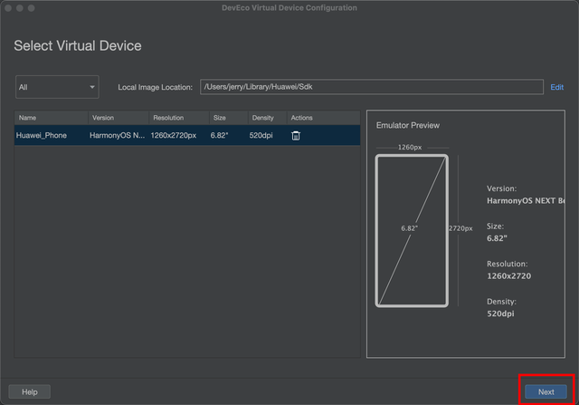Click the phone outline in Emulator Preview
The height and width of the screenshot is (405, 579).
coord(412,231)
